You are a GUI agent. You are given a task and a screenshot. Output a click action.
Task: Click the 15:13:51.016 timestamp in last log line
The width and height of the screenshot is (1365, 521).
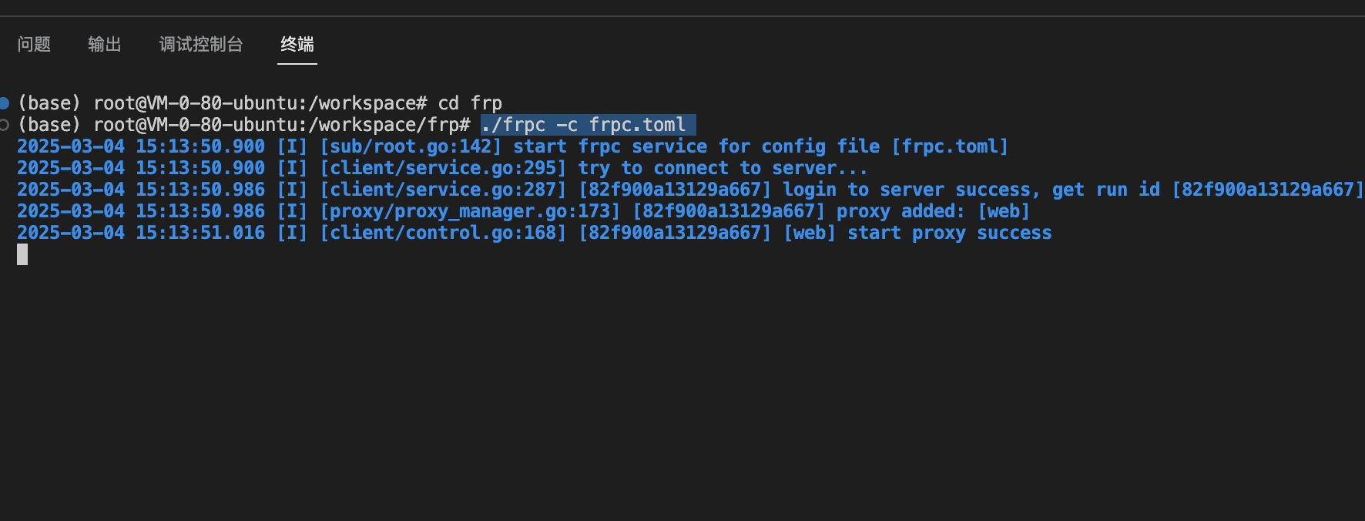[200, 233]
